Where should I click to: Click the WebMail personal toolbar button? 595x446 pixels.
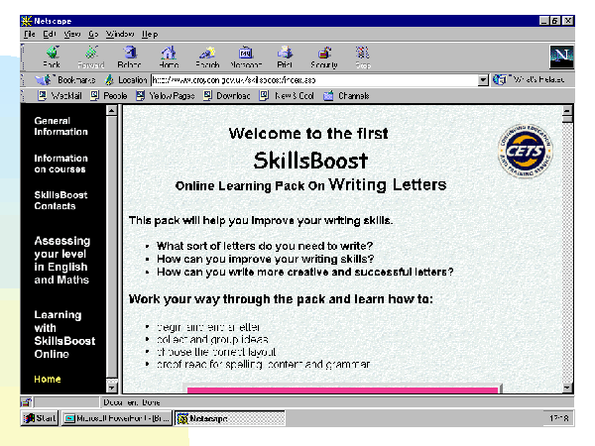tap(59, 96)
